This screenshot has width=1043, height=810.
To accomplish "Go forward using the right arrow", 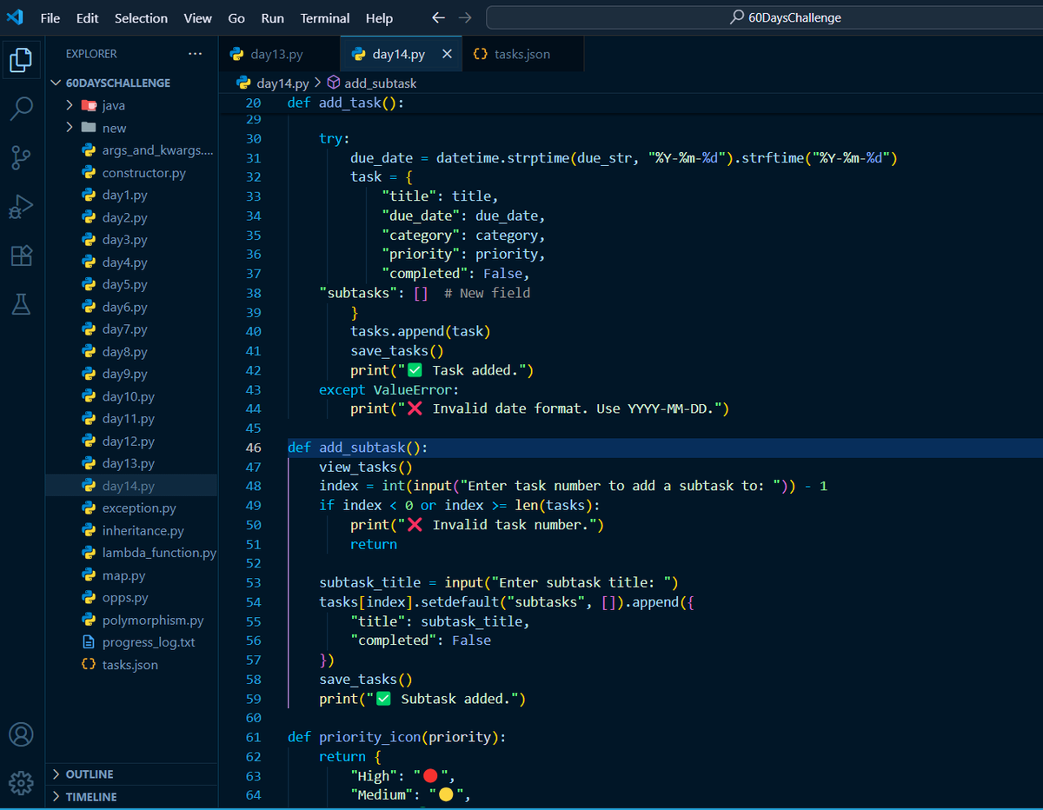I will coord(465,17).
